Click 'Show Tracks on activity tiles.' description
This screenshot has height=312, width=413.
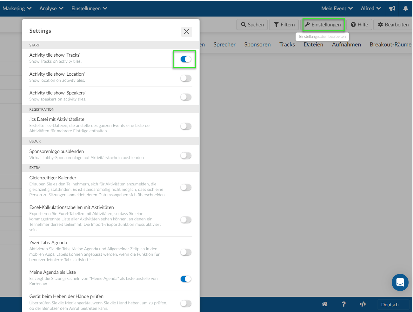pos(56,61)
